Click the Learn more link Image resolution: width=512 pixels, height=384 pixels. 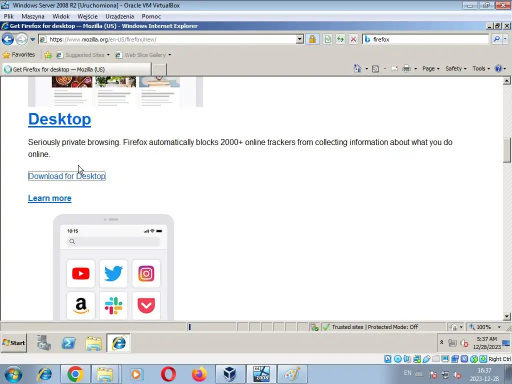click(x=49, y=198)
